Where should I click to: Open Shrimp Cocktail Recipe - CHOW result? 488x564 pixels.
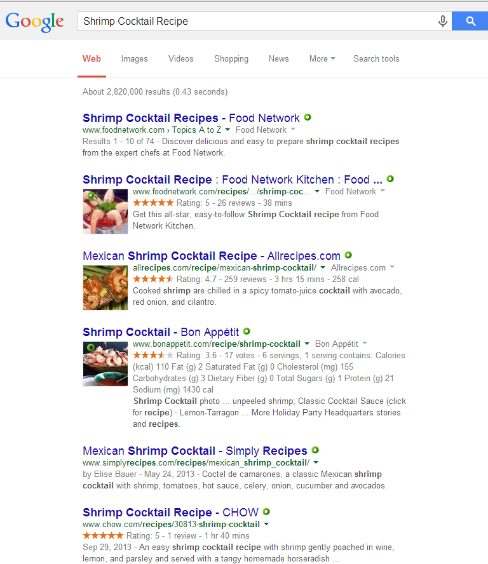(170, 512)
